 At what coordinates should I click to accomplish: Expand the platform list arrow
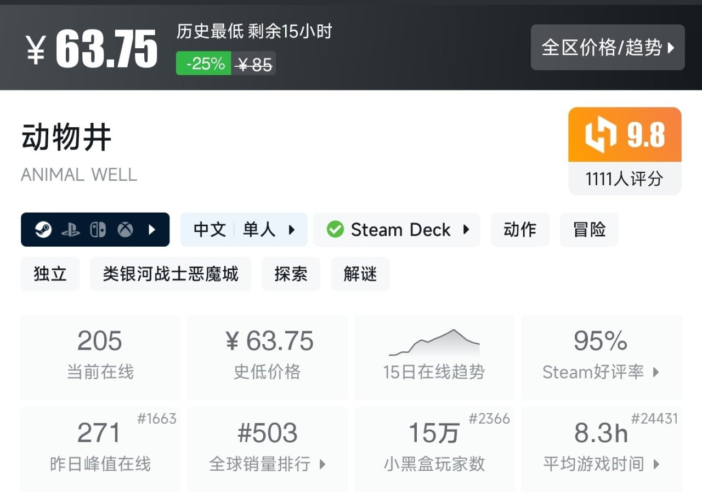click(x=152, y=230)
